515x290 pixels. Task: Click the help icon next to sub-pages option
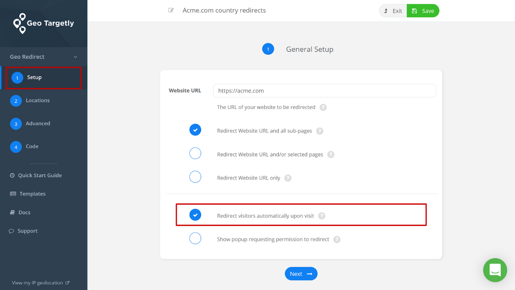click(x=320, y=130)
